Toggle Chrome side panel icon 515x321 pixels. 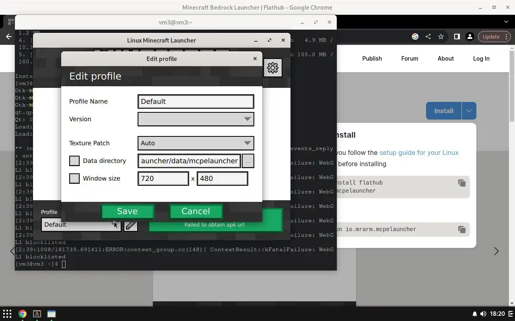click(457, 37)
